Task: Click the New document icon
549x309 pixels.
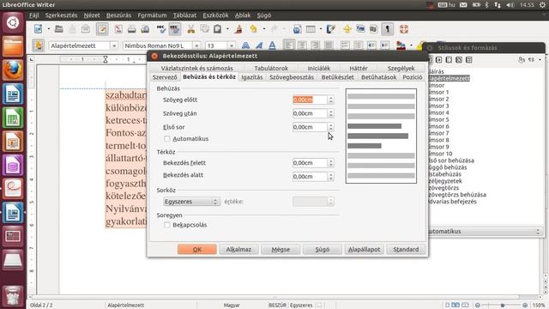Action: (38, 29)
